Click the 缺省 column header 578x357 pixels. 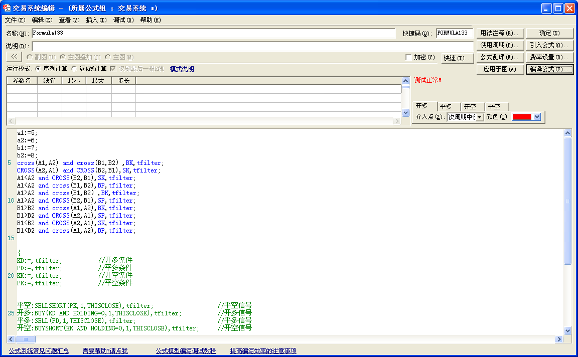coord(49,80)
